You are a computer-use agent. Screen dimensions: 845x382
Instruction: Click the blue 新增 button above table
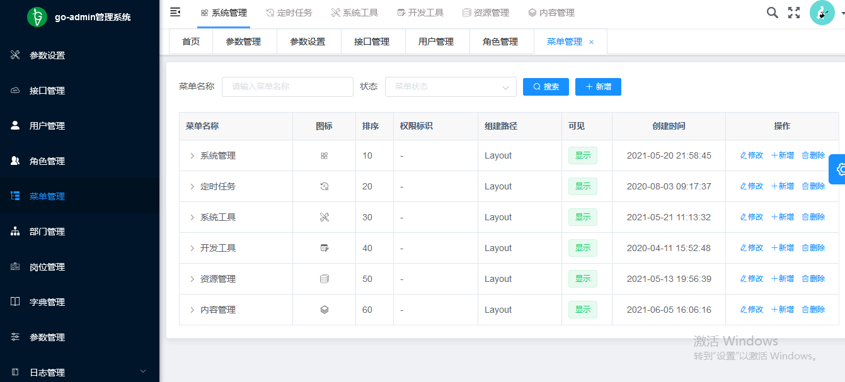(x=598, y=87)
